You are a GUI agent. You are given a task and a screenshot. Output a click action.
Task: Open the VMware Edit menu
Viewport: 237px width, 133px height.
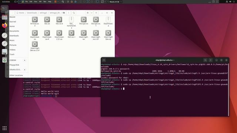pos(31,1)
